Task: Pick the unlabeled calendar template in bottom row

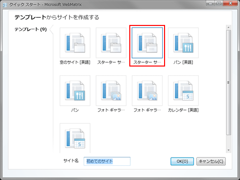Action: 75,138
